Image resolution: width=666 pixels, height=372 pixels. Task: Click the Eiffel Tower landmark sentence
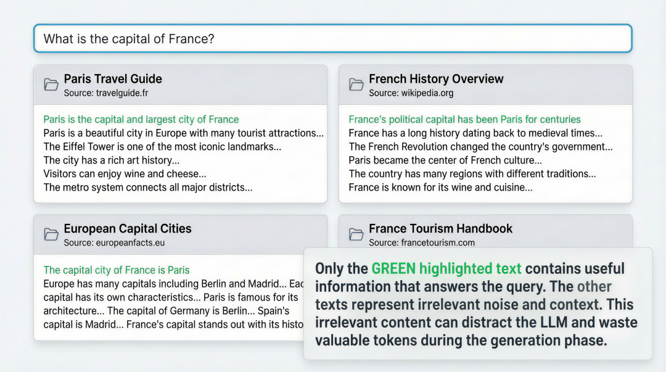tap(162, 147)
